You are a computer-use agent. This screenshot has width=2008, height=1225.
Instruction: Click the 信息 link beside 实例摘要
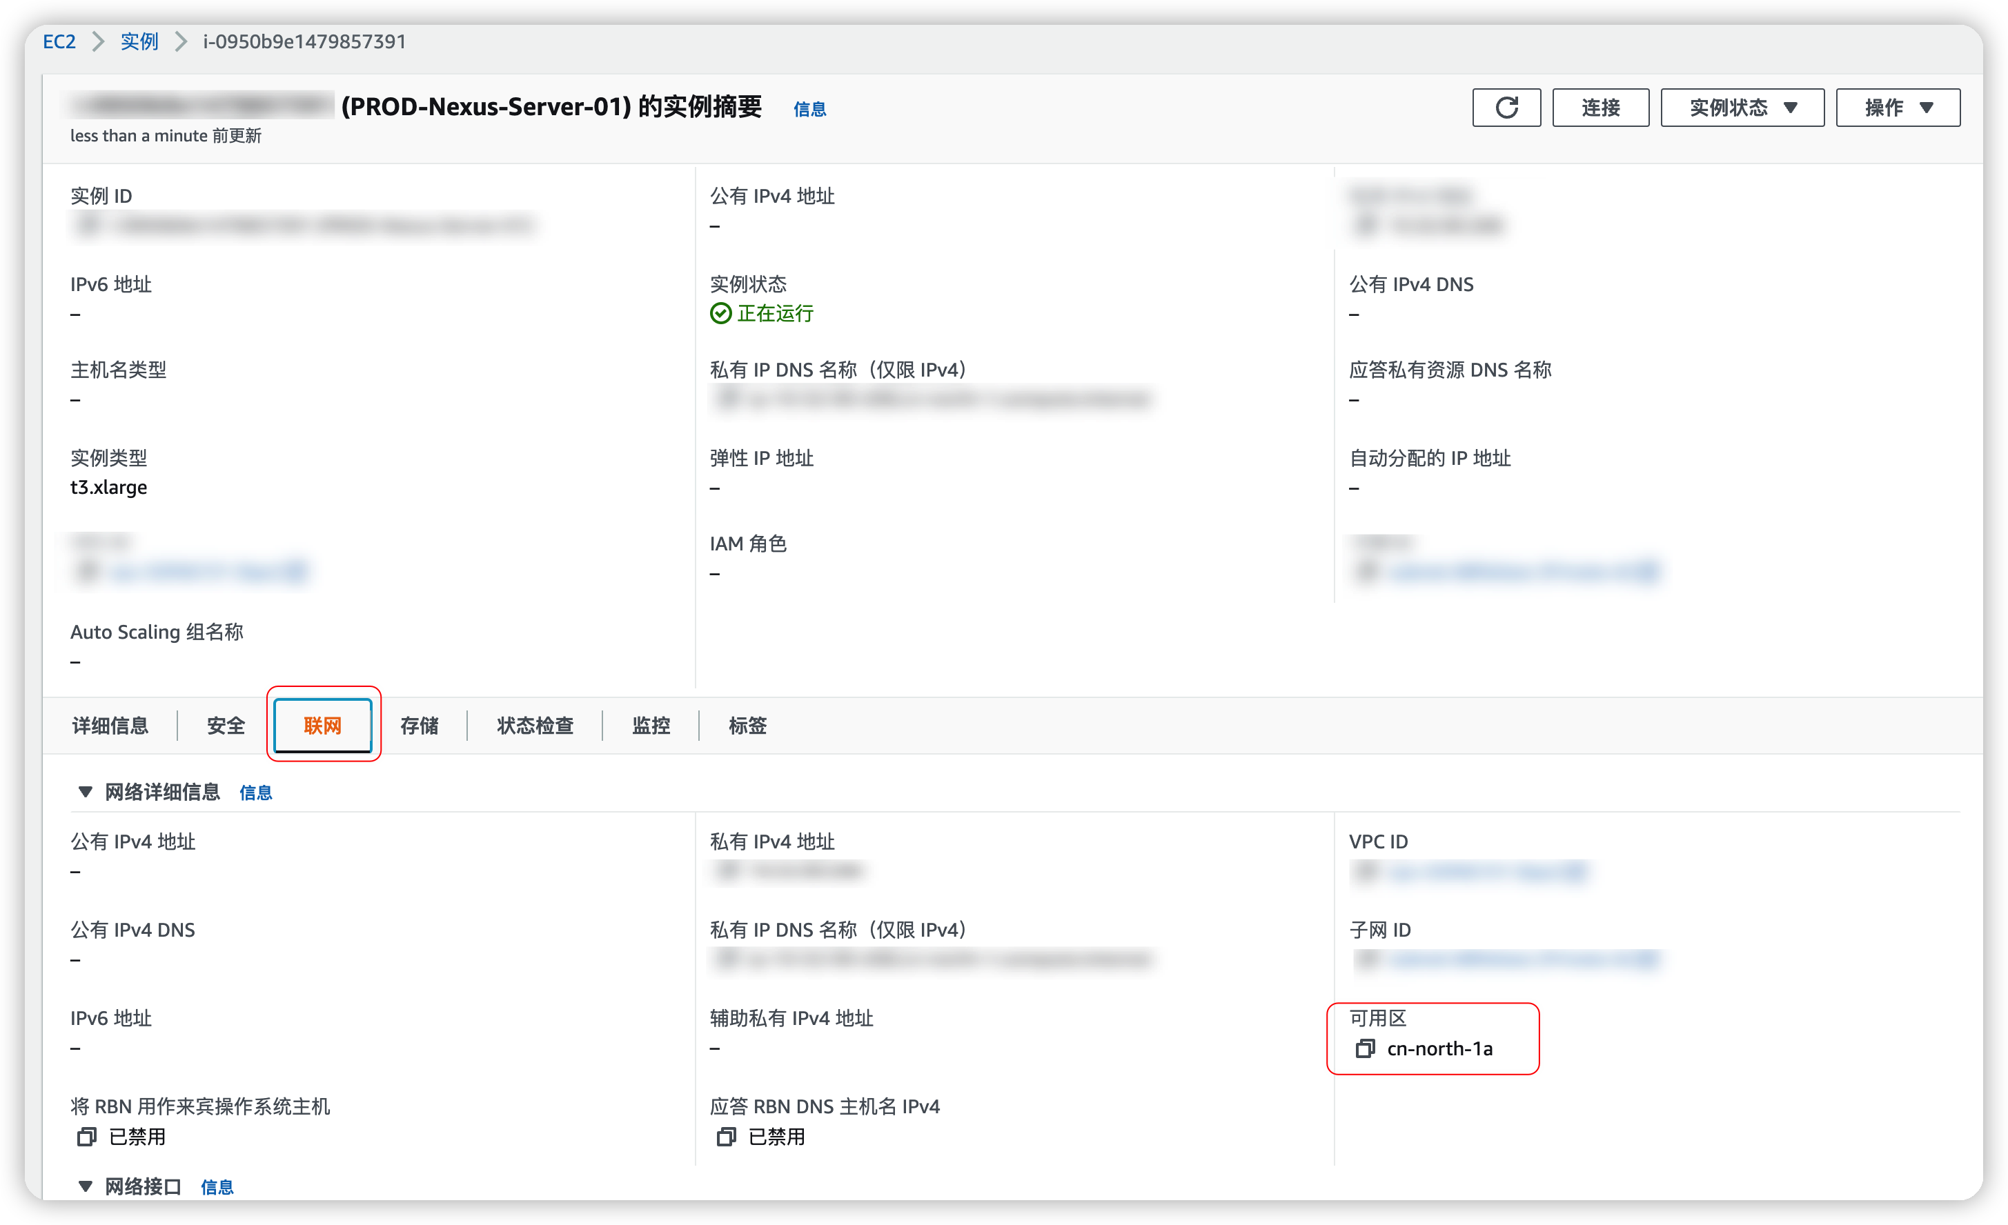(809, 108)
